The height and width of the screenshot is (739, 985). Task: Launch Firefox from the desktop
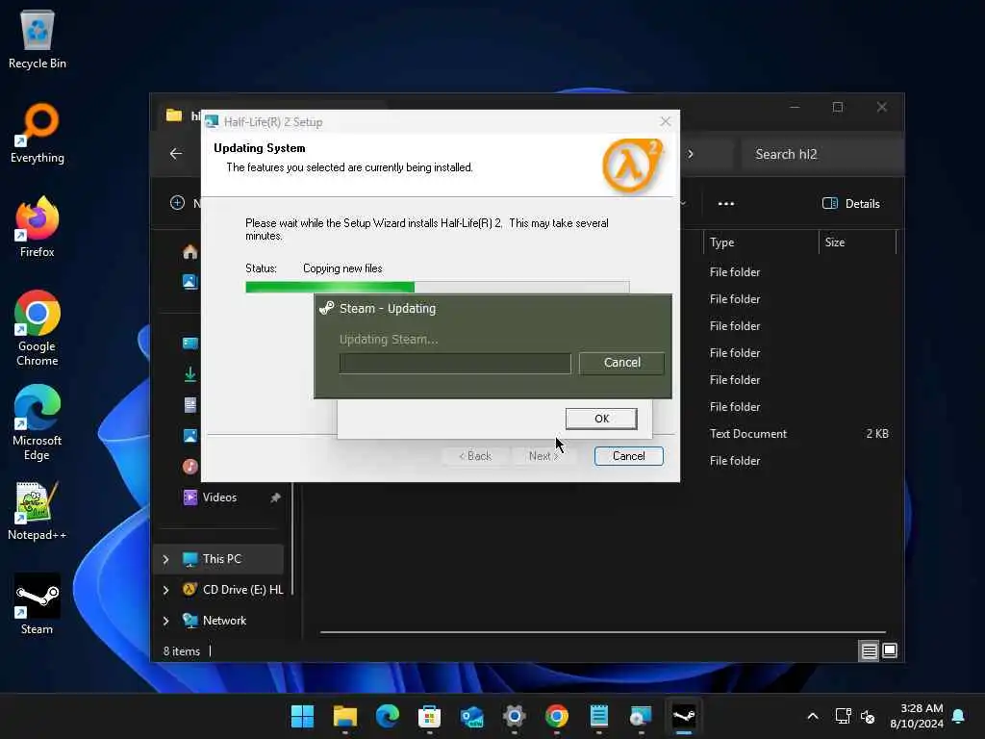[38, 227]
